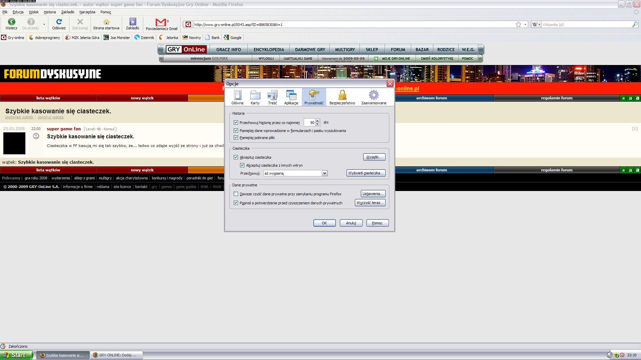Viewport: 641px width, 360px height.
Task: Confirm options with OK button
Action: 325,223
